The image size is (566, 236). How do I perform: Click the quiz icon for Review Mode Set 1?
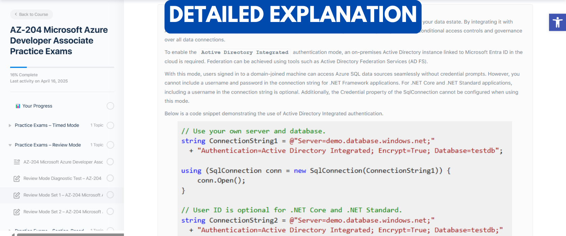[x=17, y=195]
